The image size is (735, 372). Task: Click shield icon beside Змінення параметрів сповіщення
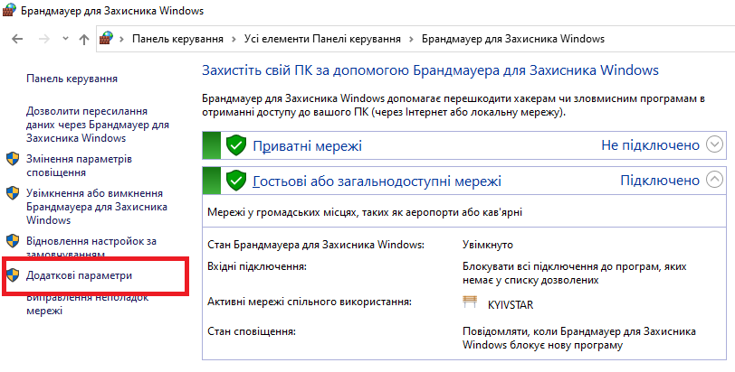click(13, 159)
